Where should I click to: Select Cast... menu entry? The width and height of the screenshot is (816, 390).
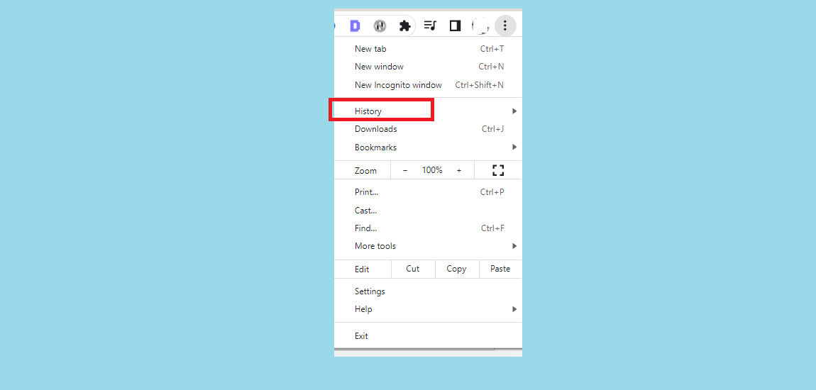pyautogui.click(x=428, y=210)
